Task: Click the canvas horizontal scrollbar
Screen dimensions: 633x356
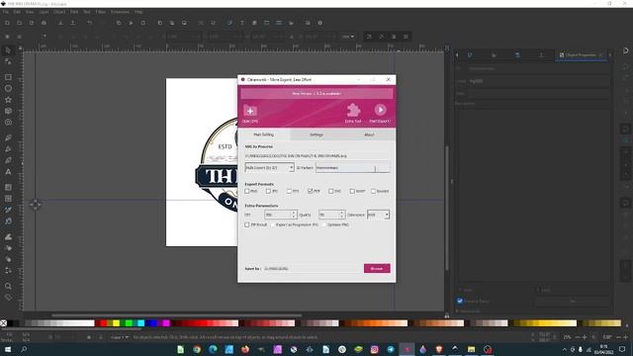Action: [177, 315]
